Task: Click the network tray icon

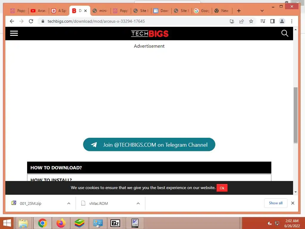Action: (277, 223)
